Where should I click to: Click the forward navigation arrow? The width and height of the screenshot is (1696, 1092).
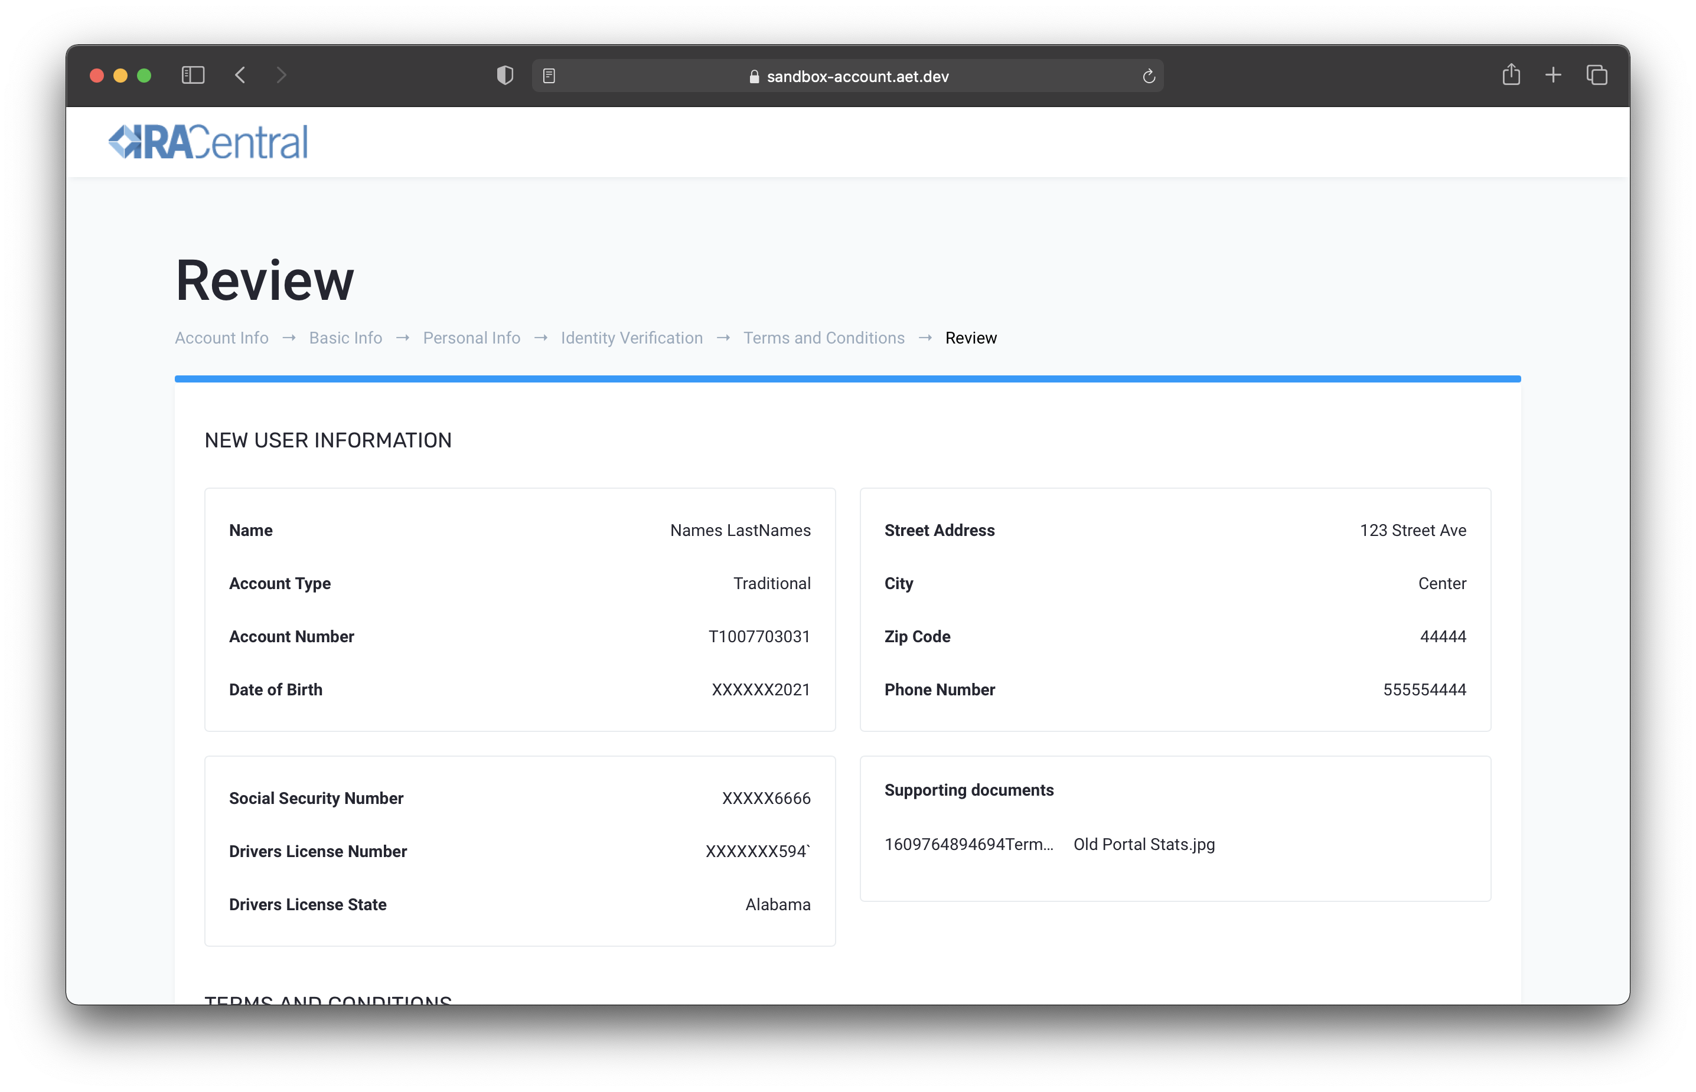coord(282,75)
